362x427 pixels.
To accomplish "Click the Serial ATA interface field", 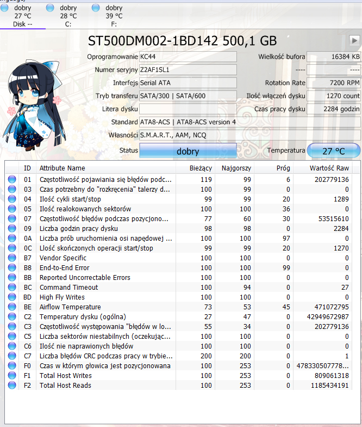I will 188,83.
